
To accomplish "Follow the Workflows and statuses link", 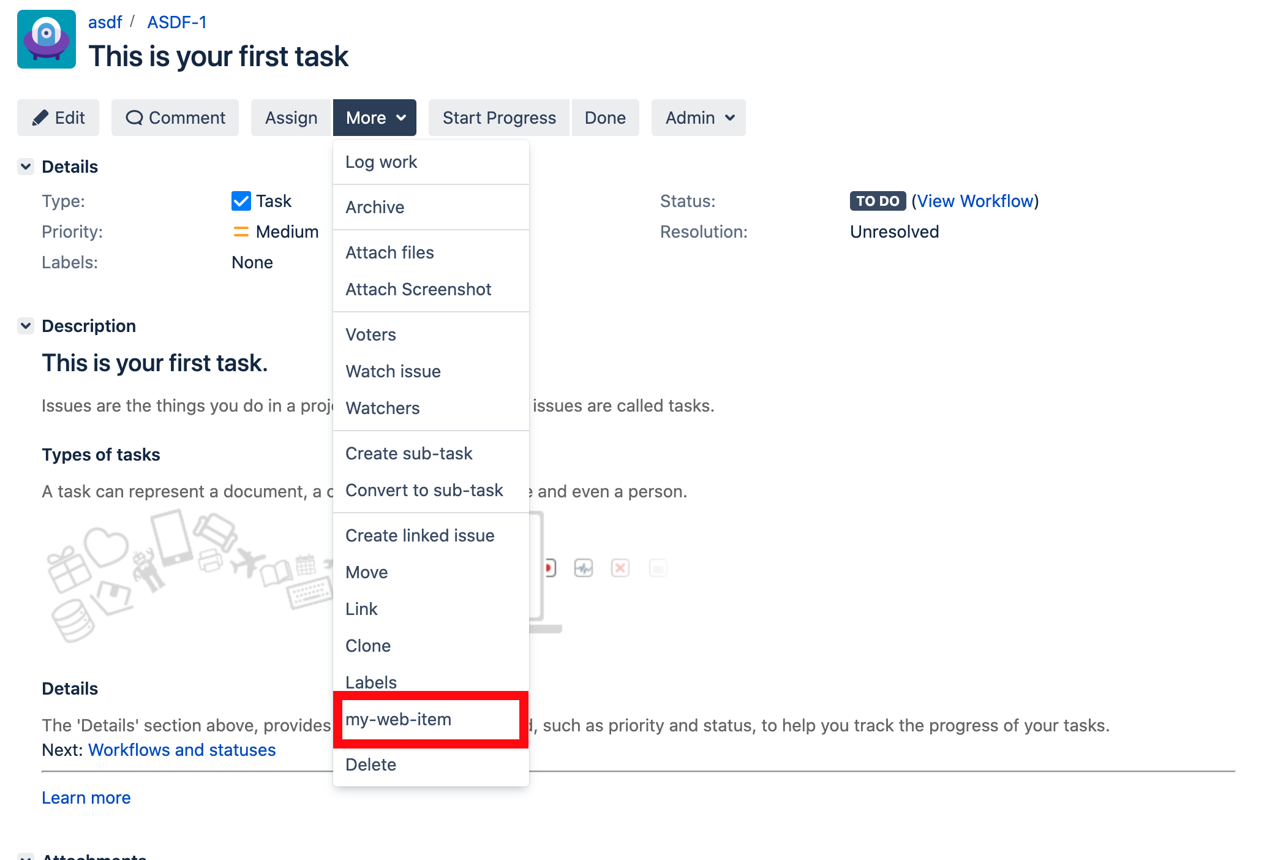I will pyautogui.click(x=182, y=750).
